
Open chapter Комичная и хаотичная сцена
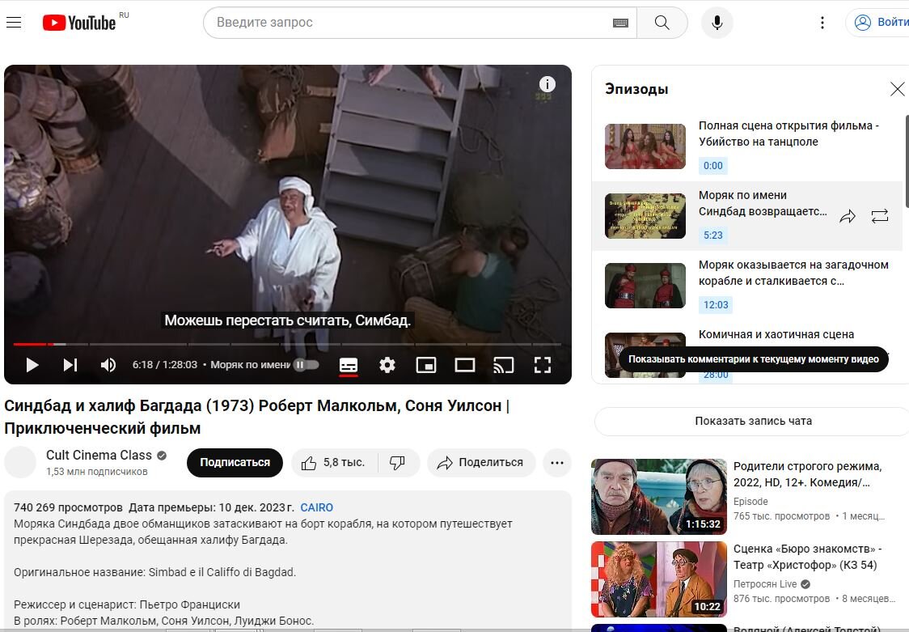point(776,334)
